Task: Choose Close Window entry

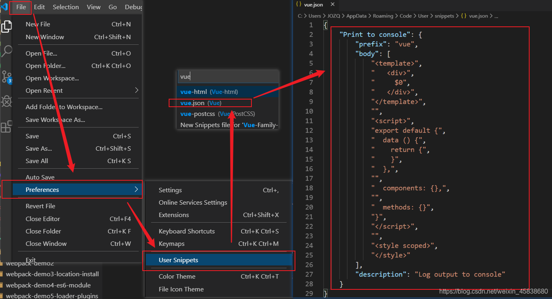Action: tap(78, 243)
